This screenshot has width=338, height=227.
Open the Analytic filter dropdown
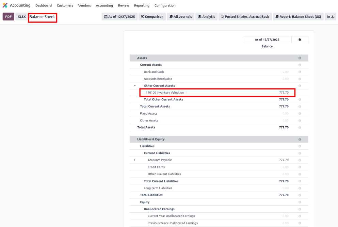coord(206,17)
